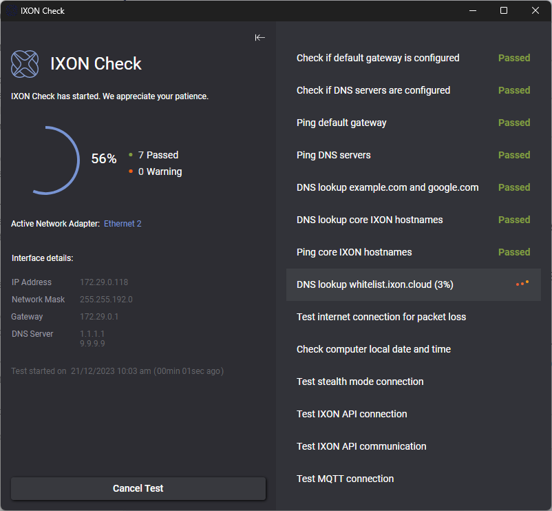Click the Passed status of Ping default gateway
This screenshot has height=511, width=552.
click(513, 123)
